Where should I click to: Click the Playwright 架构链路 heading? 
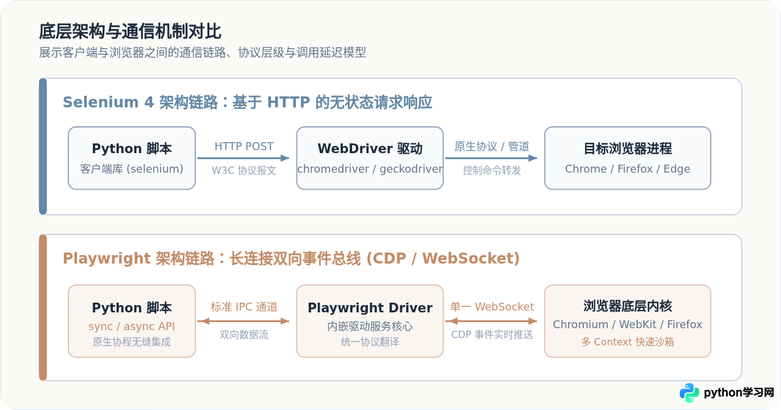tap(291, 258)
